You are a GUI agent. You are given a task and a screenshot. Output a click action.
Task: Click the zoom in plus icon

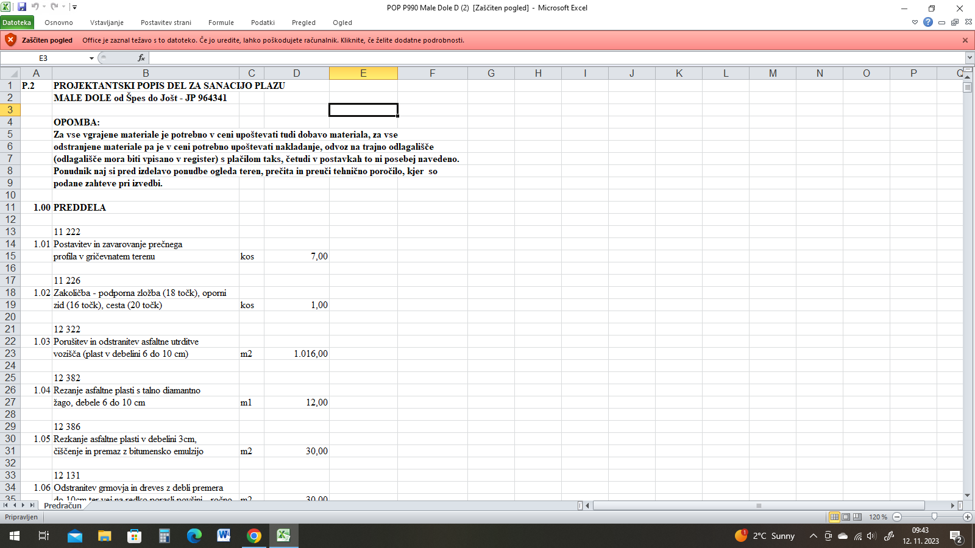967,517
